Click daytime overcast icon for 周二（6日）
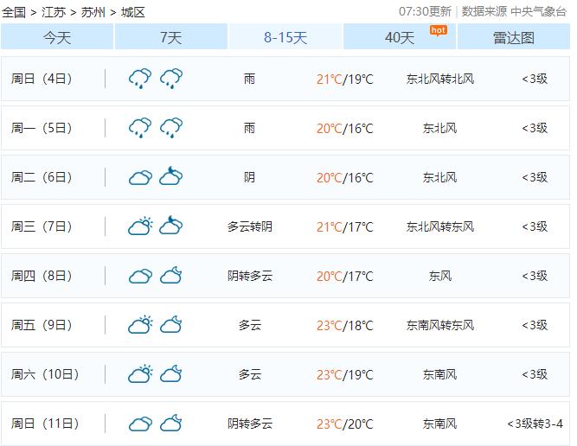577x446 pixels. (x=140, y=177)
